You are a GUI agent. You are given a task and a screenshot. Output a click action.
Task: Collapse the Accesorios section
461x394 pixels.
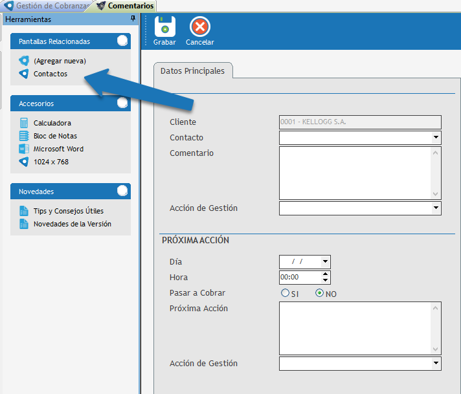(122, 103)
